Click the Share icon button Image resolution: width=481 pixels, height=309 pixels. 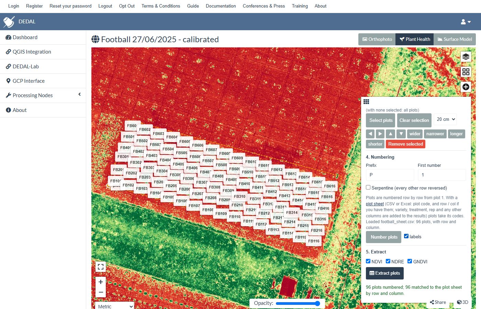[x=438, y=302]
